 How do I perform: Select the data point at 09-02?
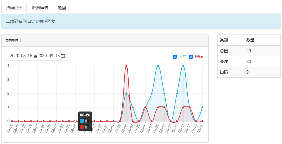[x=120, y=121]
